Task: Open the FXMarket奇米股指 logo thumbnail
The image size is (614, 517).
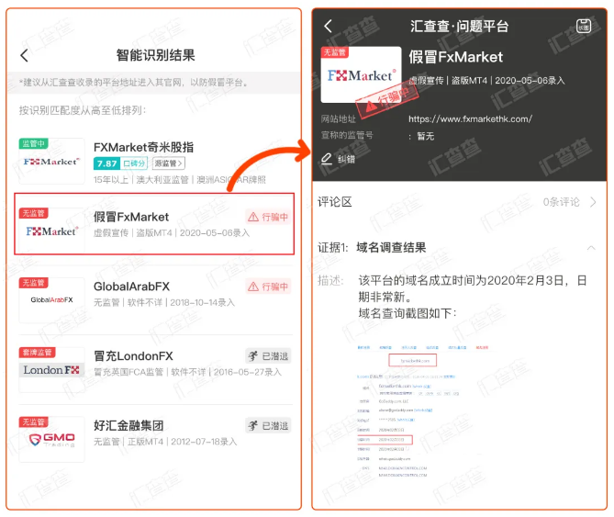Action: (x=51, y=161)
